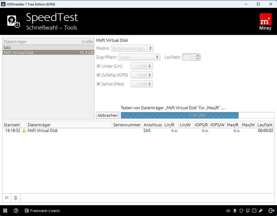Decrease Laufzeit with the down stepper arrow
Viewport: 277px width, 216px height.
(x=198, y=59)
